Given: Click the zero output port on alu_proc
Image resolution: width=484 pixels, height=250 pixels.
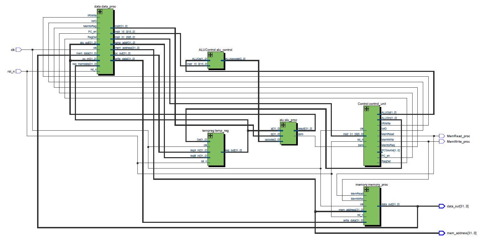Looking at the screenshot, I should pyautogui.click(x=301, y=134).
